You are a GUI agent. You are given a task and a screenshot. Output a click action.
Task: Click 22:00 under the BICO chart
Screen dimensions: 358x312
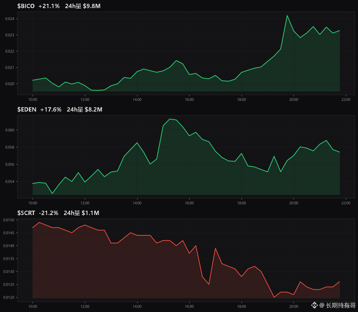tap(346, 100)
